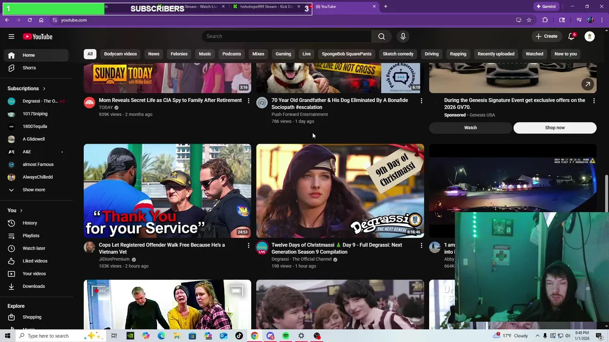Open options menu for Cops Let Registered Offender video
Screen dimensions: 609x342
[248, 246]
